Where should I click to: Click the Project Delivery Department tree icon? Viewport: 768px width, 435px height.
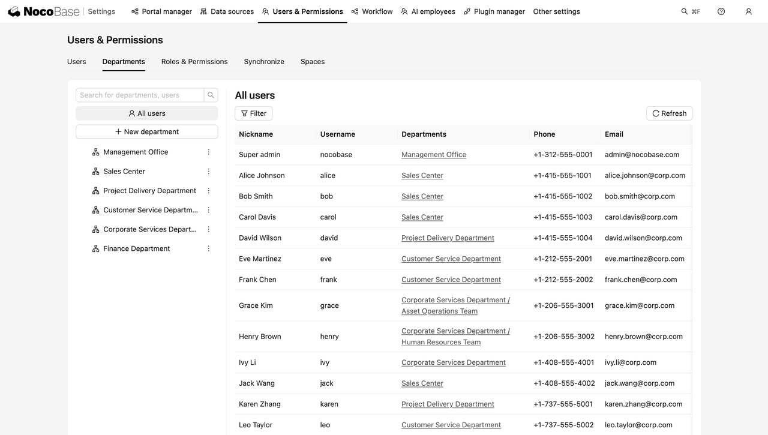tap(95, 191)
